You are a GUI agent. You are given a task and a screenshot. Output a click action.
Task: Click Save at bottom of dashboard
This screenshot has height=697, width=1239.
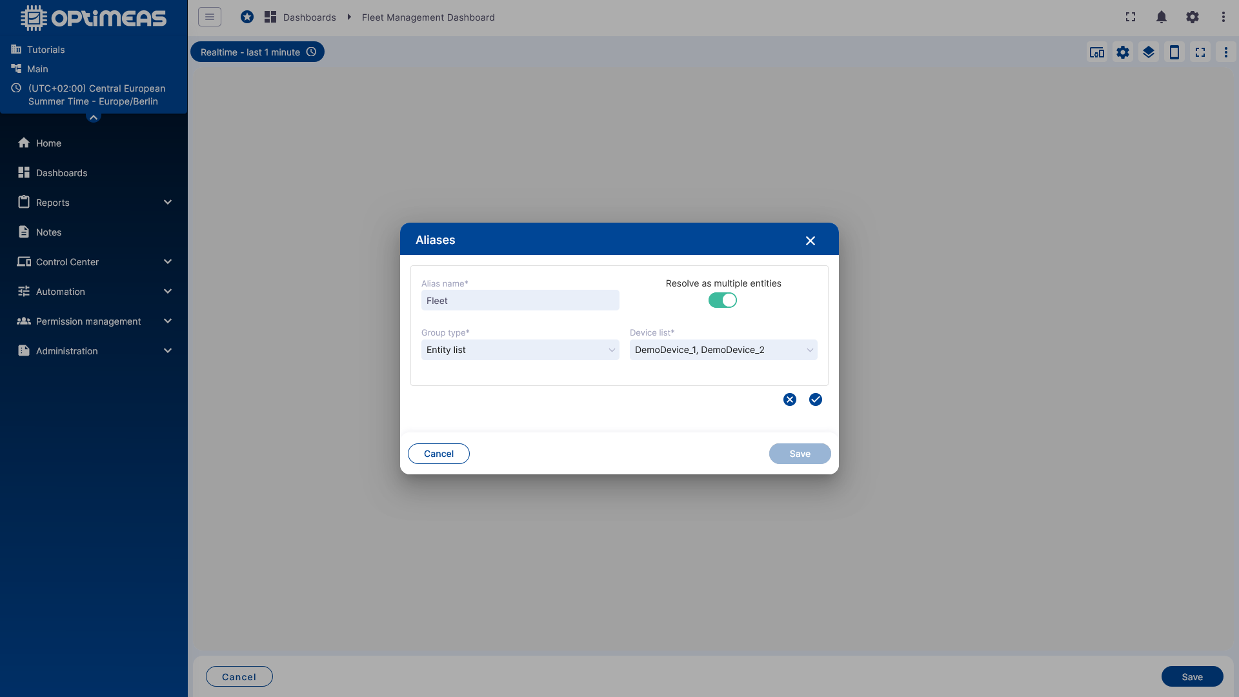coord(1193,676)
